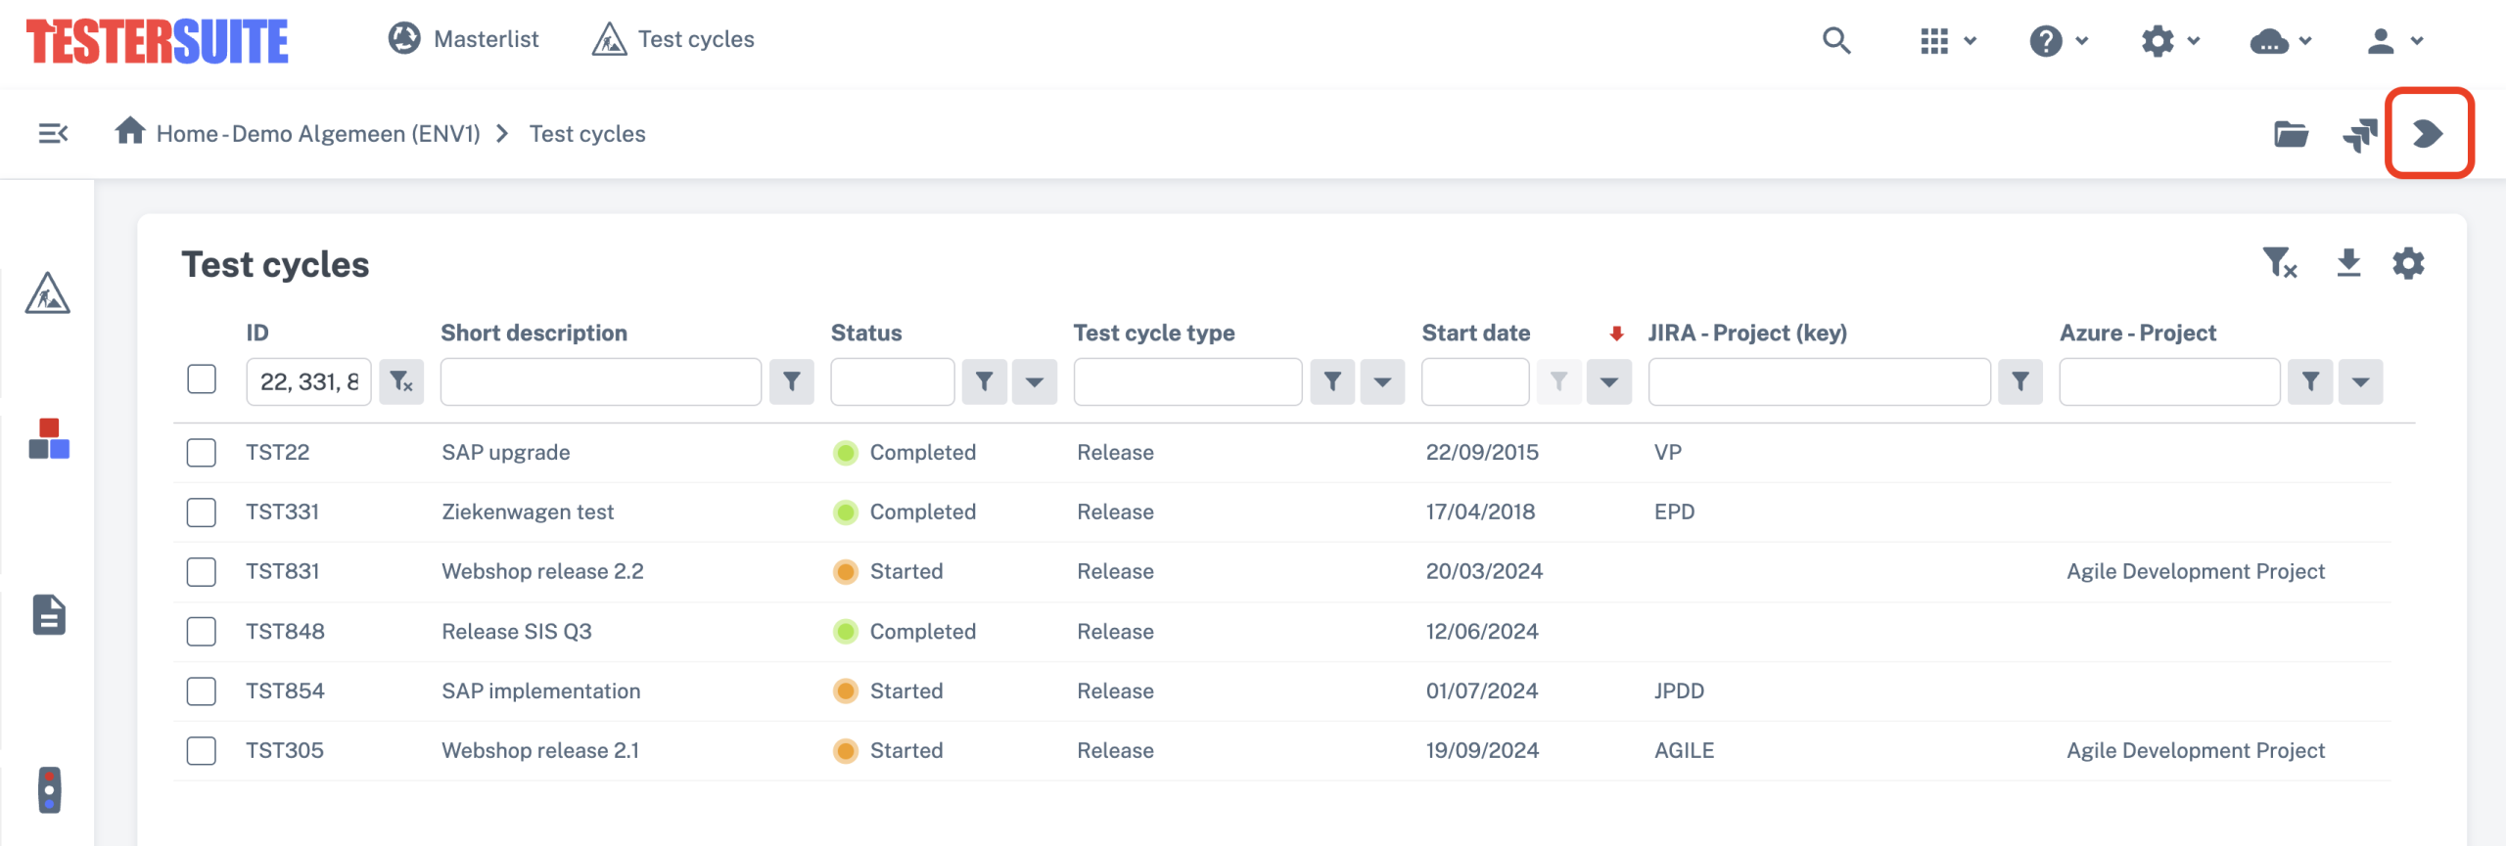
Task: Open the Test cycle type dropdown arrow
Action: pos(1382,381)
